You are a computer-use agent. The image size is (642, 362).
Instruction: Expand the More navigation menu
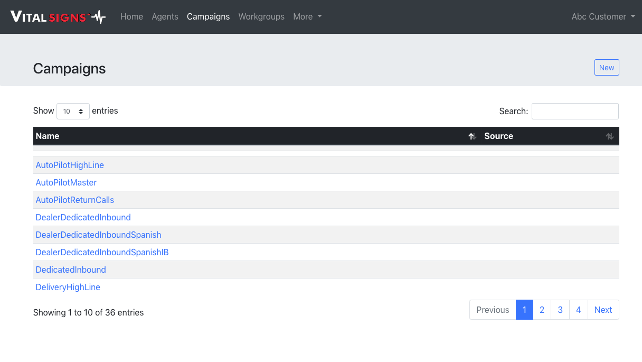pos(307,17)
